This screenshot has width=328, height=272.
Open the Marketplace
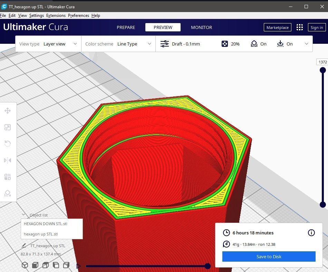click(x=278, y=27)
